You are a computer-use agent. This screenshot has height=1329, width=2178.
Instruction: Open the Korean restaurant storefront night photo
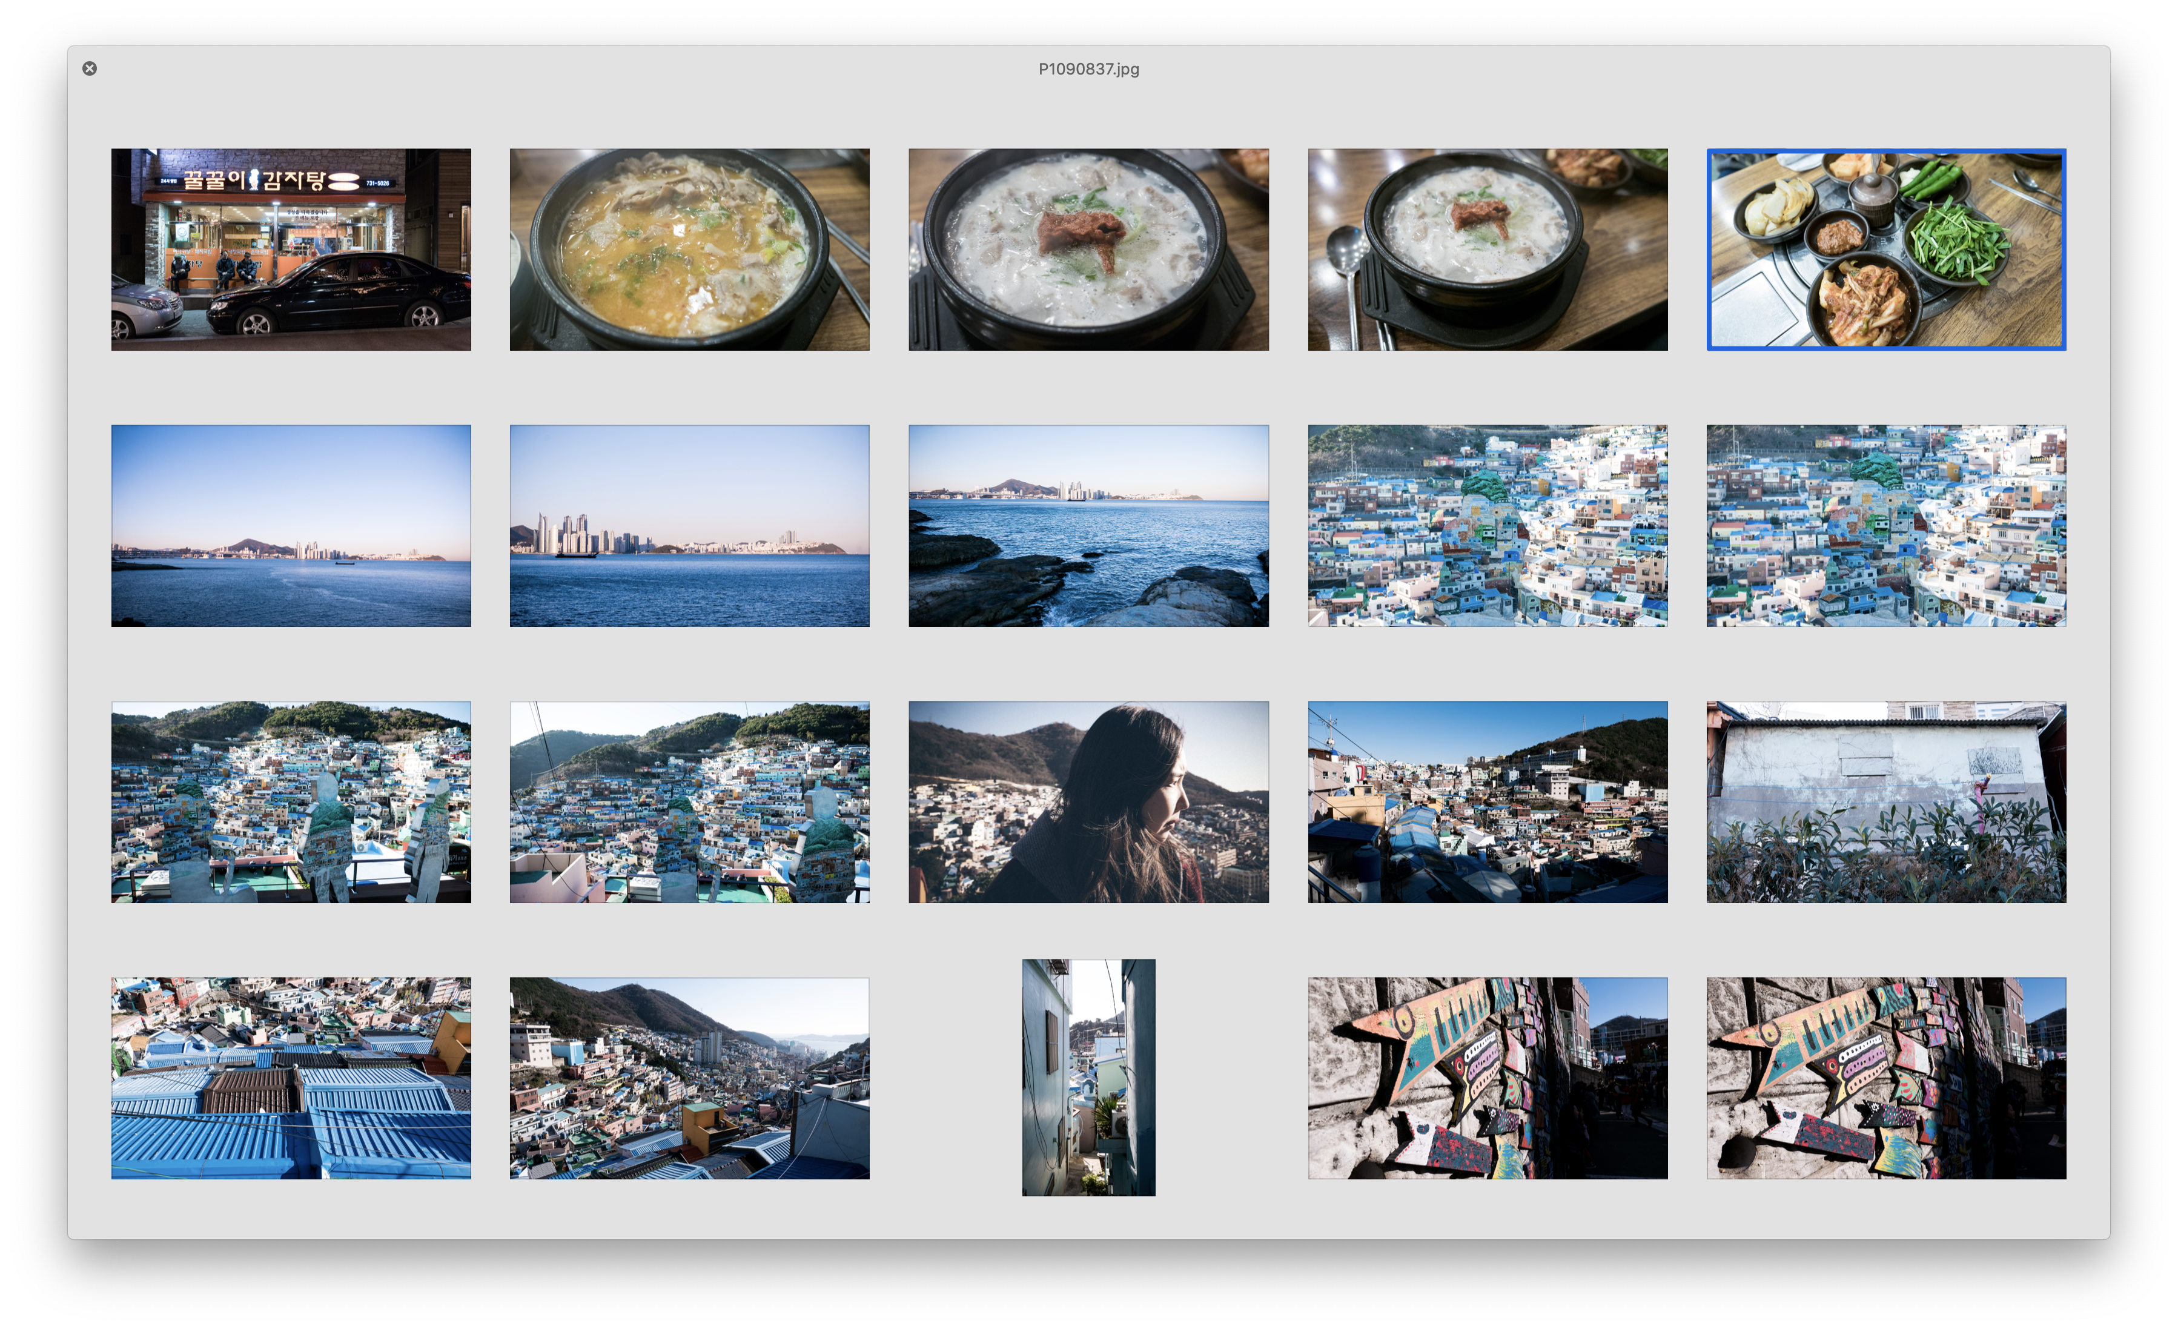291,250
